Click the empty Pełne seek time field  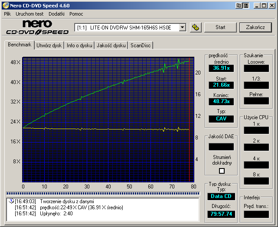point(256,101)
